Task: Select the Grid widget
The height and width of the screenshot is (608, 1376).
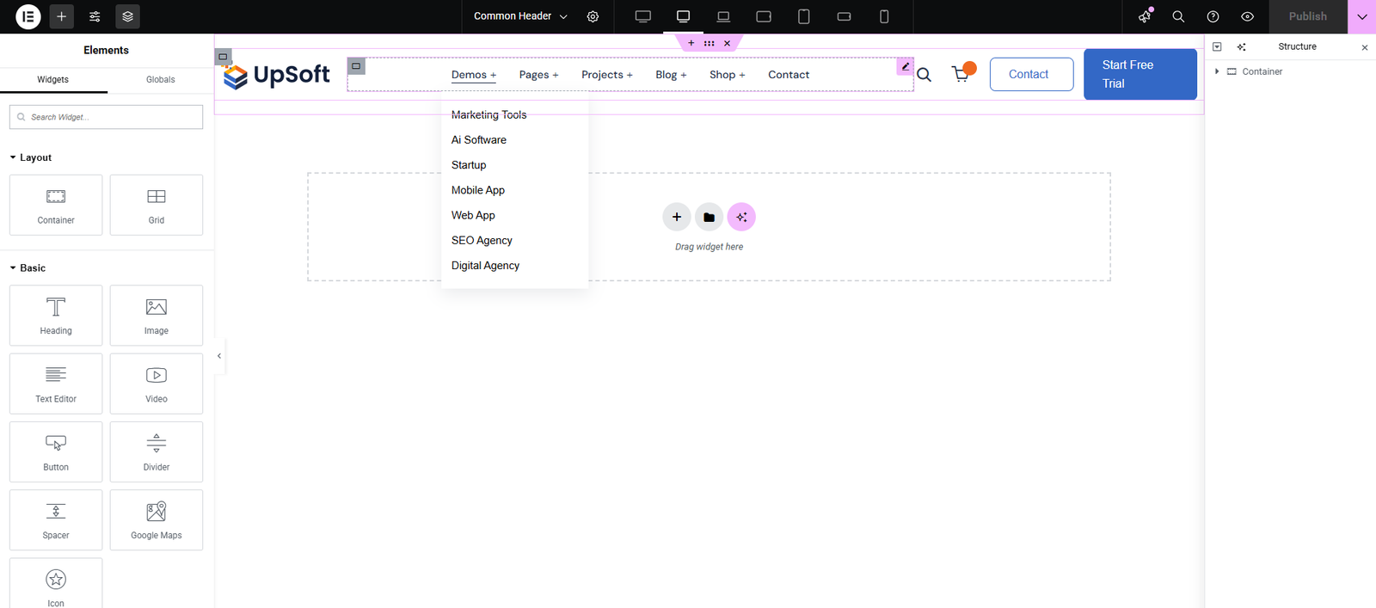Action: (x=157, y=205)
